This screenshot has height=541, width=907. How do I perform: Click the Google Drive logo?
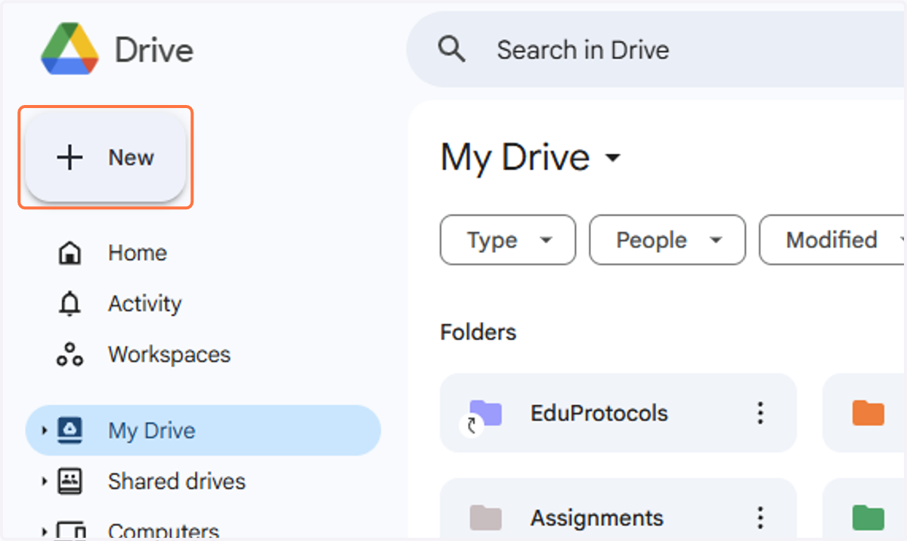pos(70,50)
